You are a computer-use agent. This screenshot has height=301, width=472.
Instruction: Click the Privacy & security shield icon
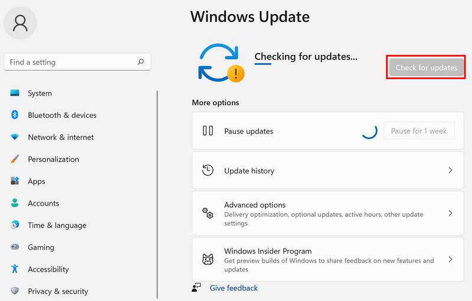pyautogui.click(x=15, y=291)
